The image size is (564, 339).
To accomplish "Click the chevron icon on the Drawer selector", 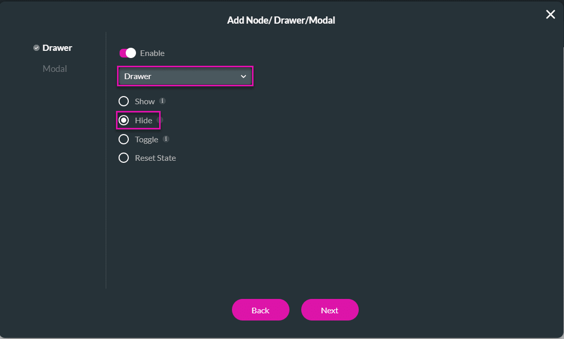I will 243,76.
